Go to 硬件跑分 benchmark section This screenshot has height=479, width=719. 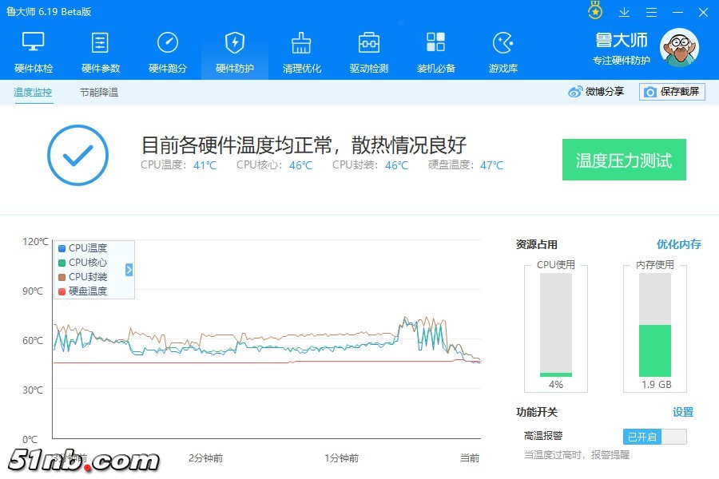(168, 51)
